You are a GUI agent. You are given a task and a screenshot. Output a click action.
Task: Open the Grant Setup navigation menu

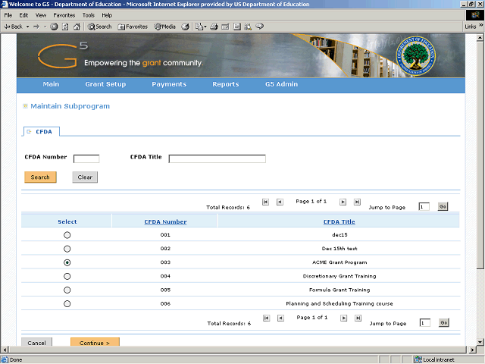[x=105, y=84]
